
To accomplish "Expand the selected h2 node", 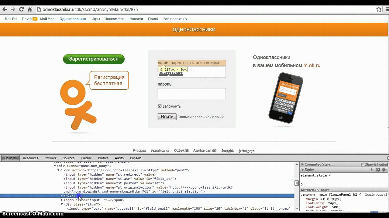I will pos(62,196).
